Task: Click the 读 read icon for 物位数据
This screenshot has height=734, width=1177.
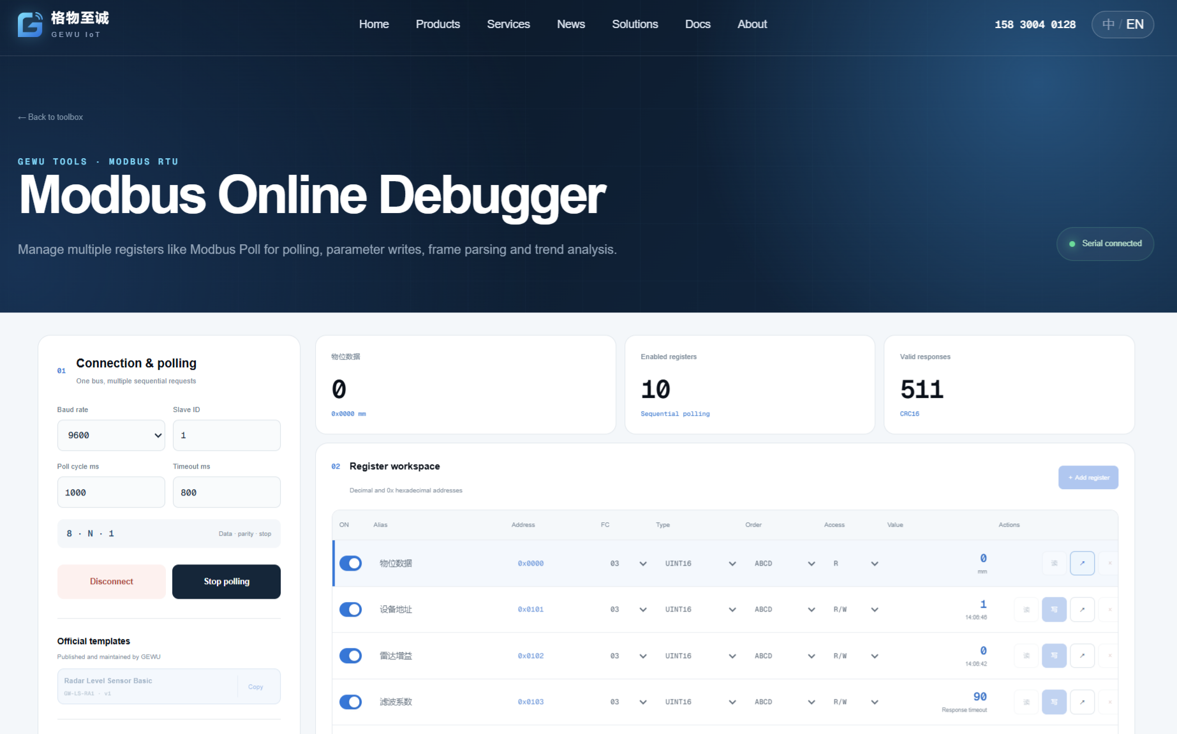Action: coord(1055,563)
